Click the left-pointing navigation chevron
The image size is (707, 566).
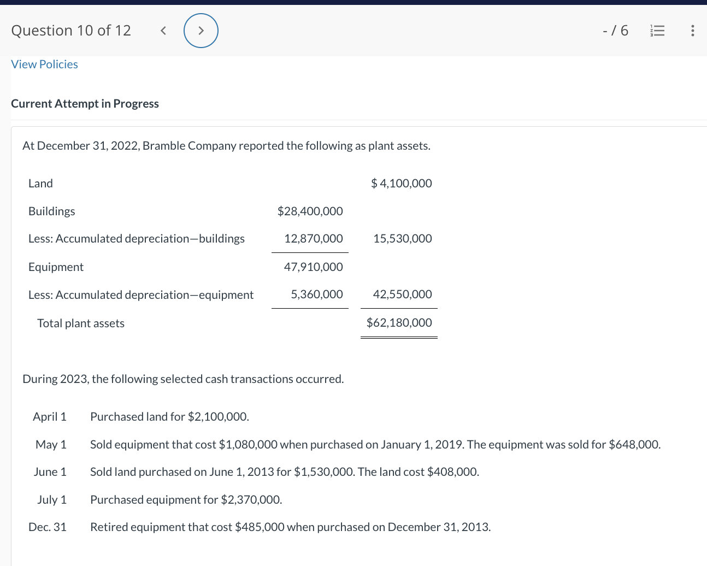coord(163,31)
